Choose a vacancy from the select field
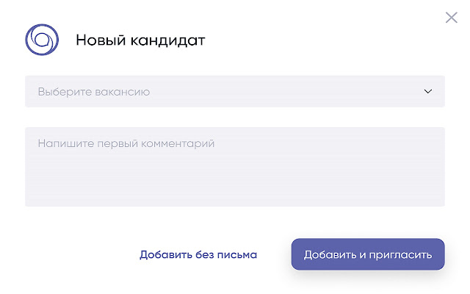 point(234,92)
